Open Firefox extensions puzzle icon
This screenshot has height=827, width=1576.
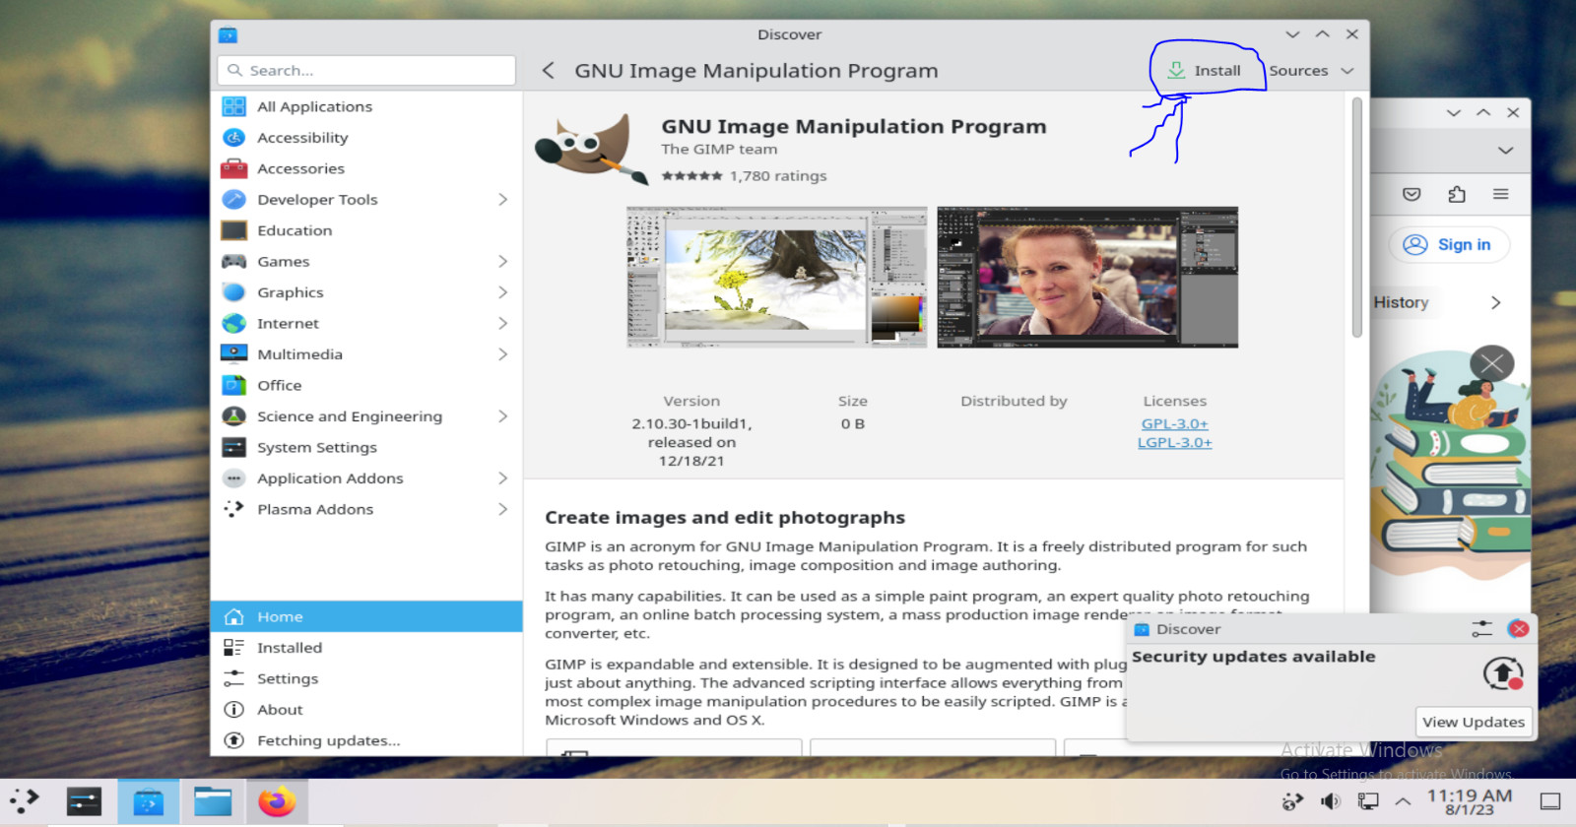(x=1457, y=194)
